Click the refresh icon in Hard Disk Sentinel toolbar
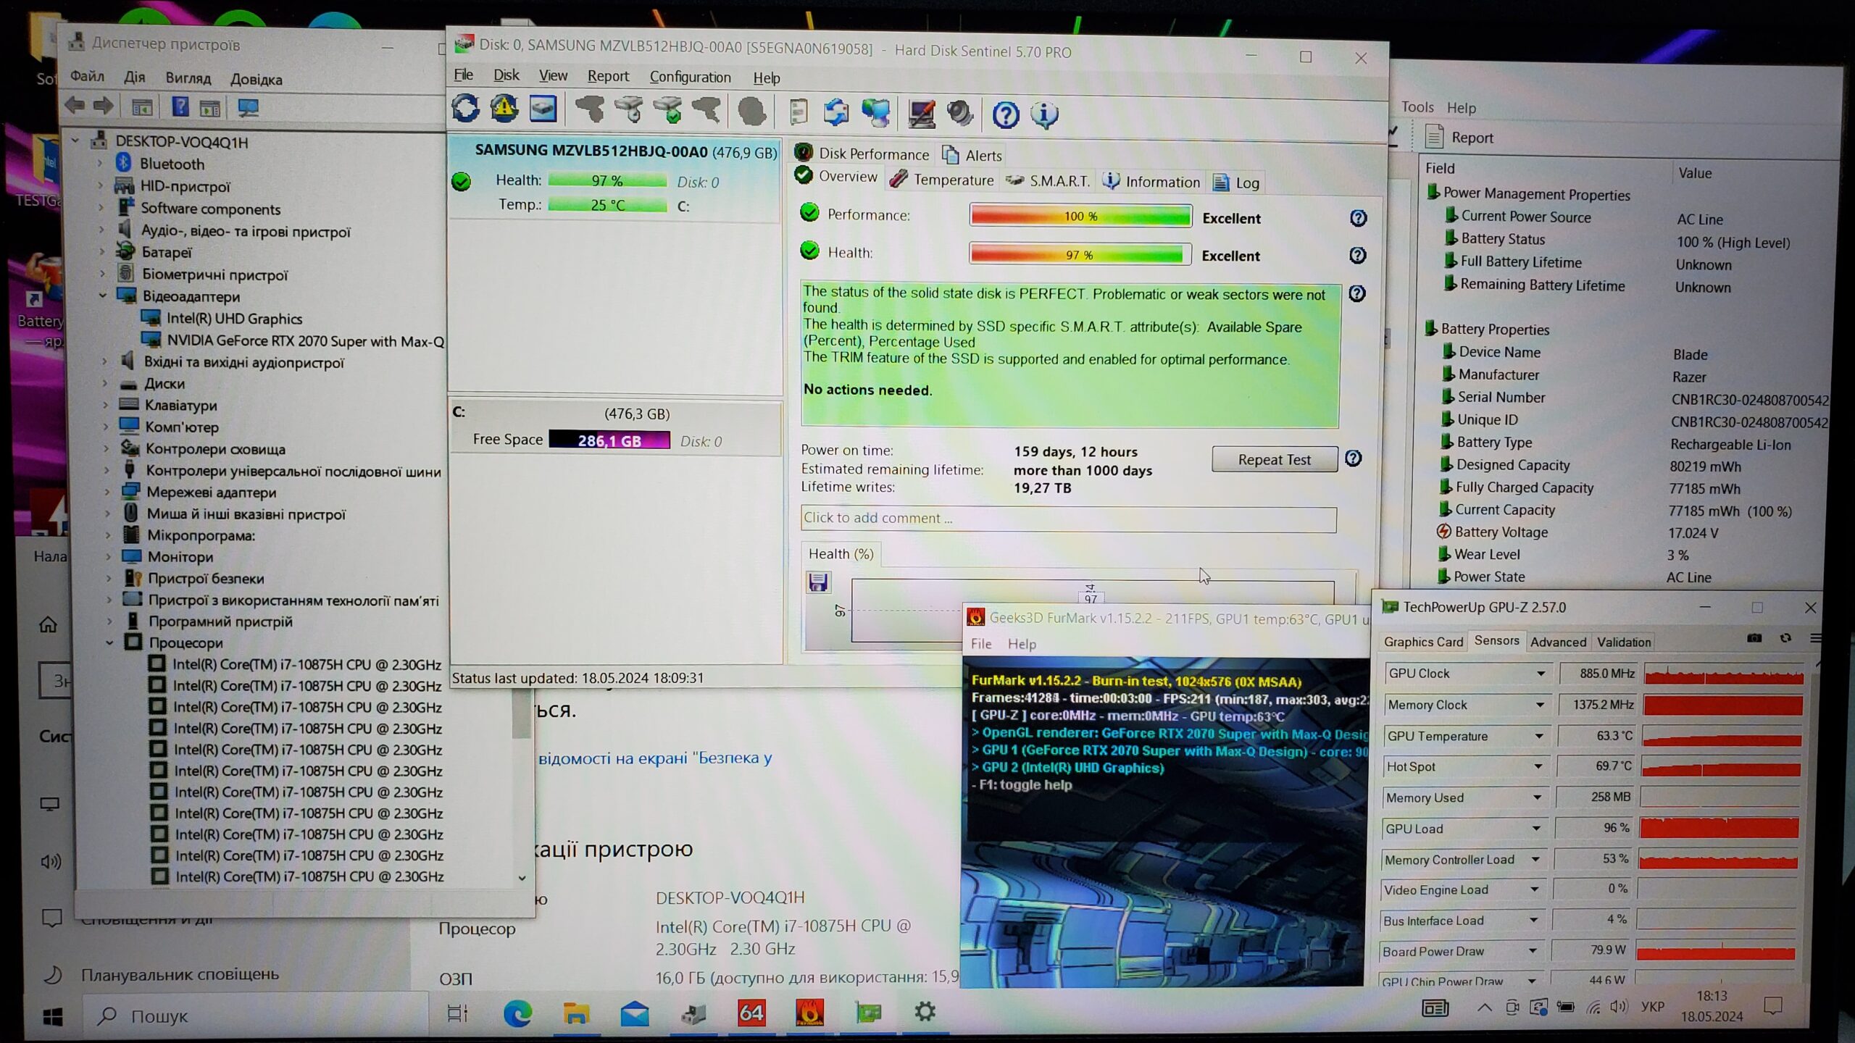Screen dimensions: 1855x1043 point(465,109)
